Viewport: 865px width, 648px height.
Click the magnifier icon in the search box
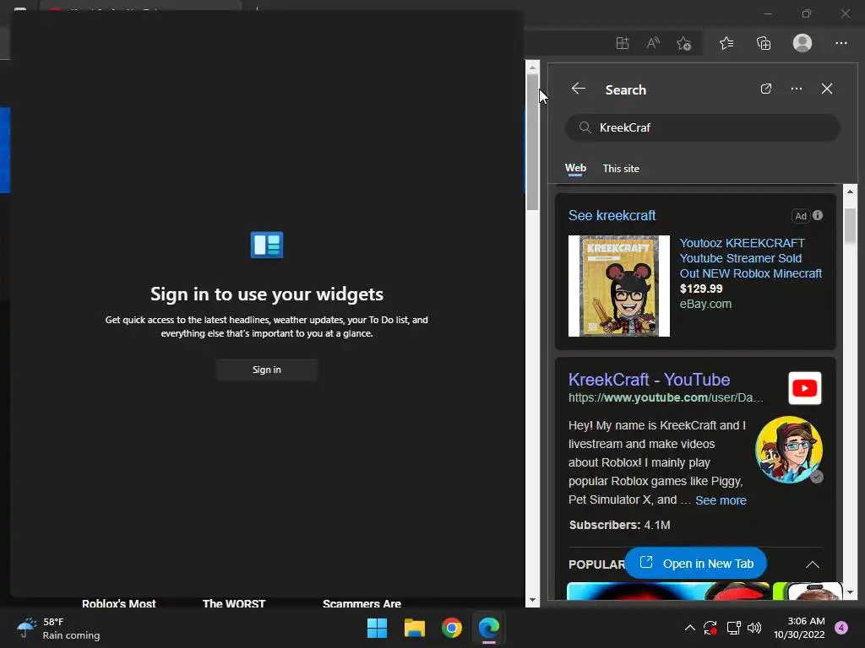pyautogui.click(x=585, y=128)
